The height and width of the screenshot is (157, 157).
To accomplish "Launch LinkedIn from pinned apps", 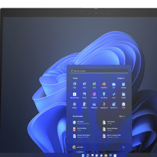I will (x=124, y=95).
